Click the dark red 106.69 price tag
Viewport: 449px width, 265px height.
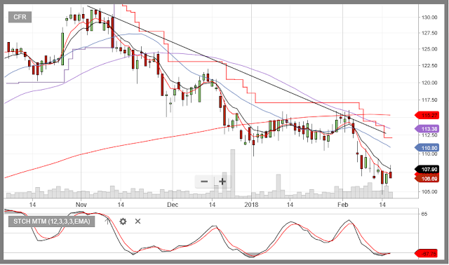point(427,179)
